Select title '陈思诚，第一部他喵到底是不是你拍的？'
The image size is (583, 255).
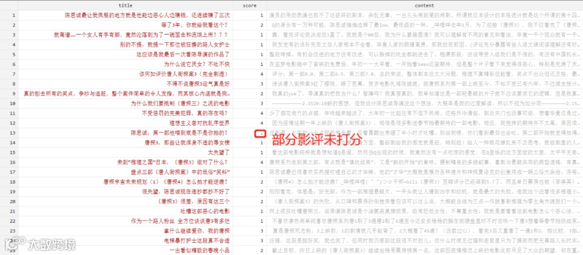pyautogui.click(x=180, y=133)
